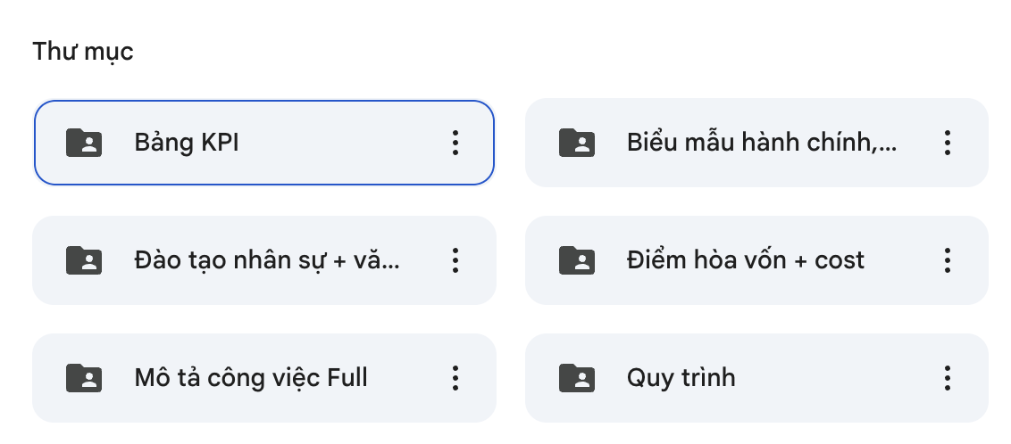Open more options for Điểm hòa vốn + cost
Viewport: 1011px width, 444px height.
(x=948, y=260)
